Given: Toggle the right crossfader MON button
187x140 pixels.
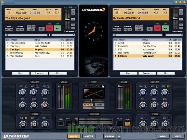Looking at the screenshot, I should [x=128, y=124].
